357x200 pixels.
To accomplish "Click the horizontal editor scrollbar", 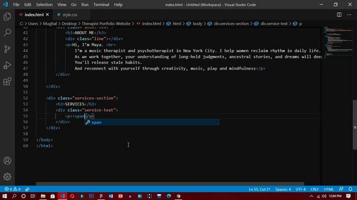I will point(170,184).
